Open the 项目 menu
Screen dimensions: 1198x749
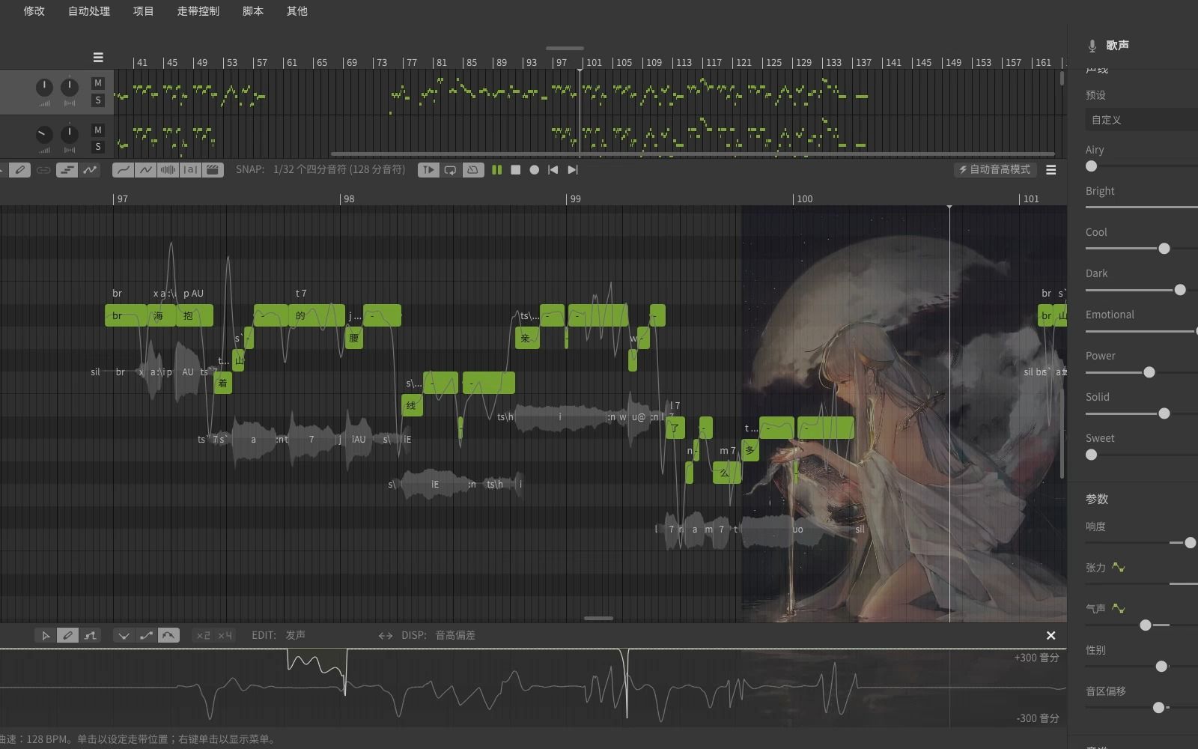coord(143,11)
